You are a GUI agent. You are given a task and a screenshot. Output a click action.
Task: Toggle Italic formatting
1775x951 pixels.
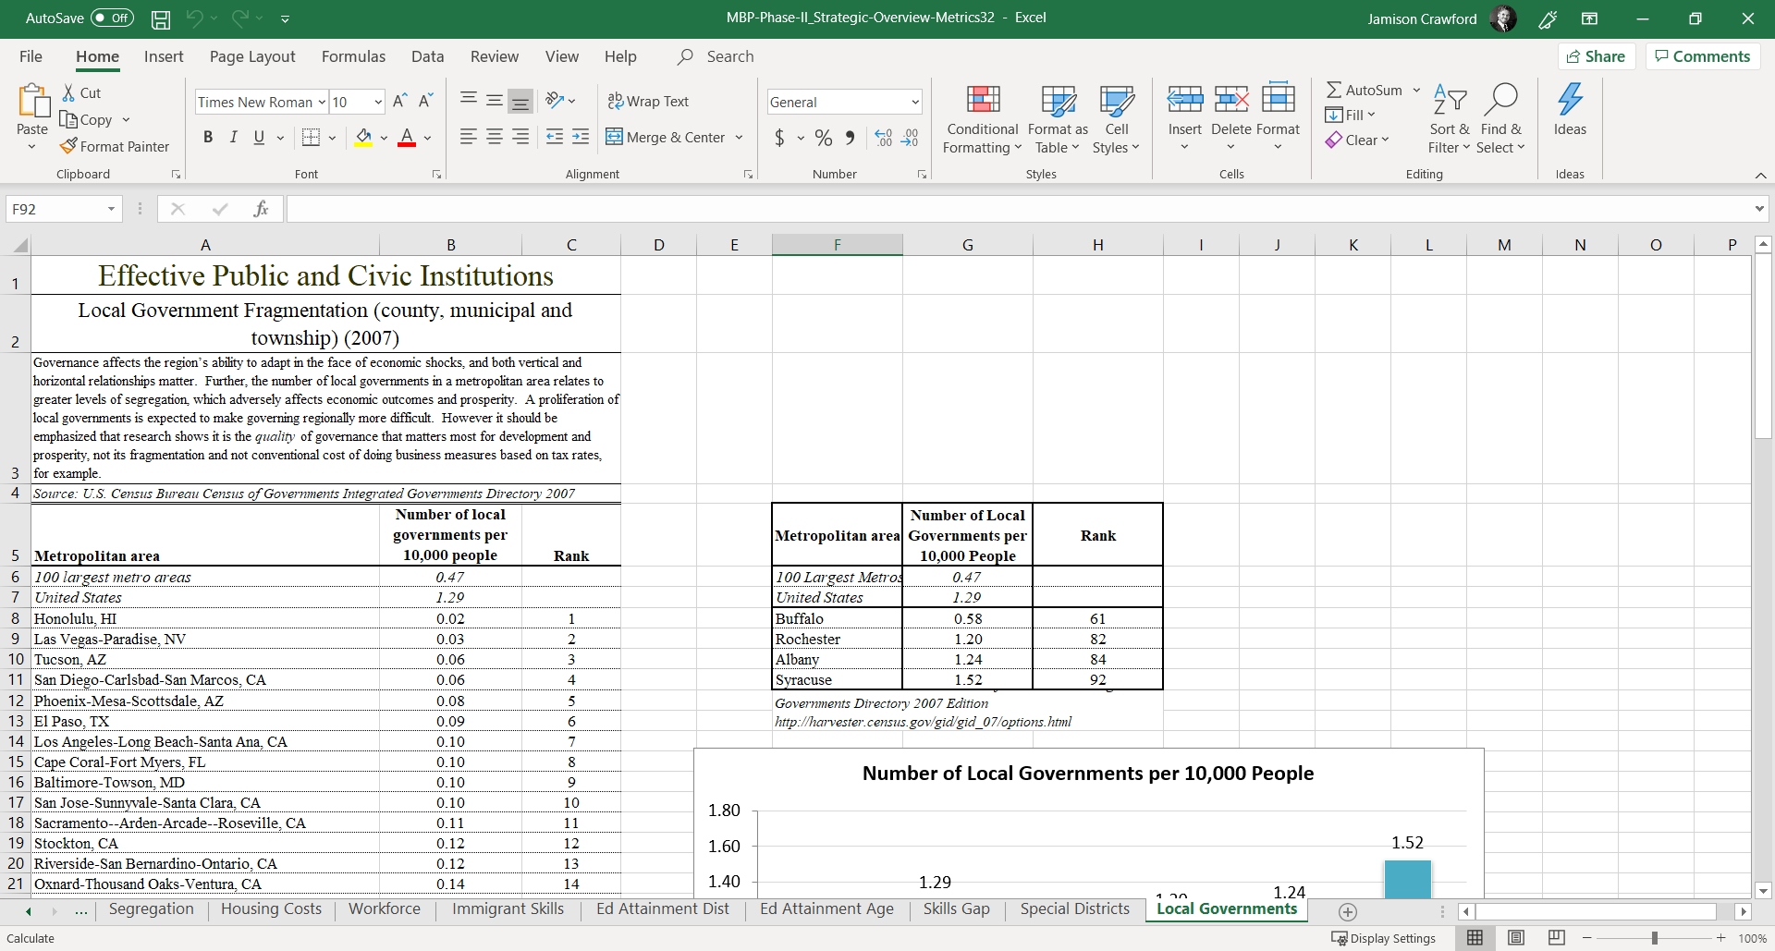(233, 138)
